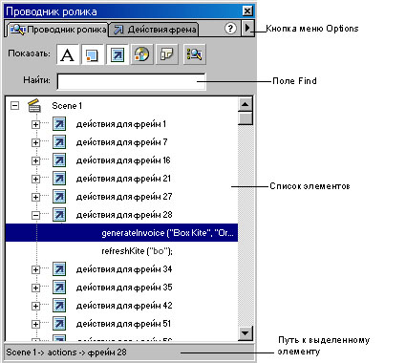Click action icon of фрейм 42

point(59,306)
